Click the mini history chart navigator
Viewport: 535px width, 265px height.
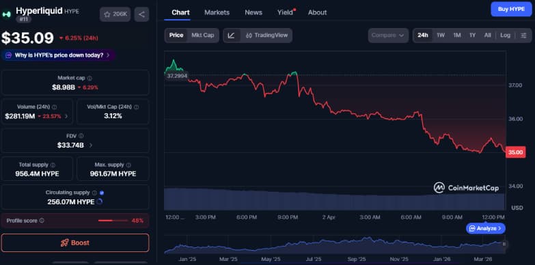[334, 245]
